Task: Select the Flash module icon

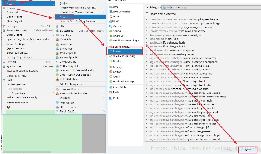Action: [x=111, y=92]
